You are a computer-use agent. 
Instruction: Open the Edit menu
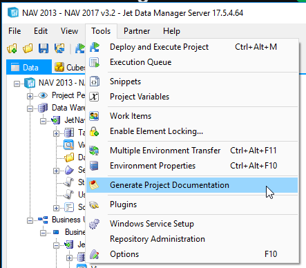pos(41,31)
